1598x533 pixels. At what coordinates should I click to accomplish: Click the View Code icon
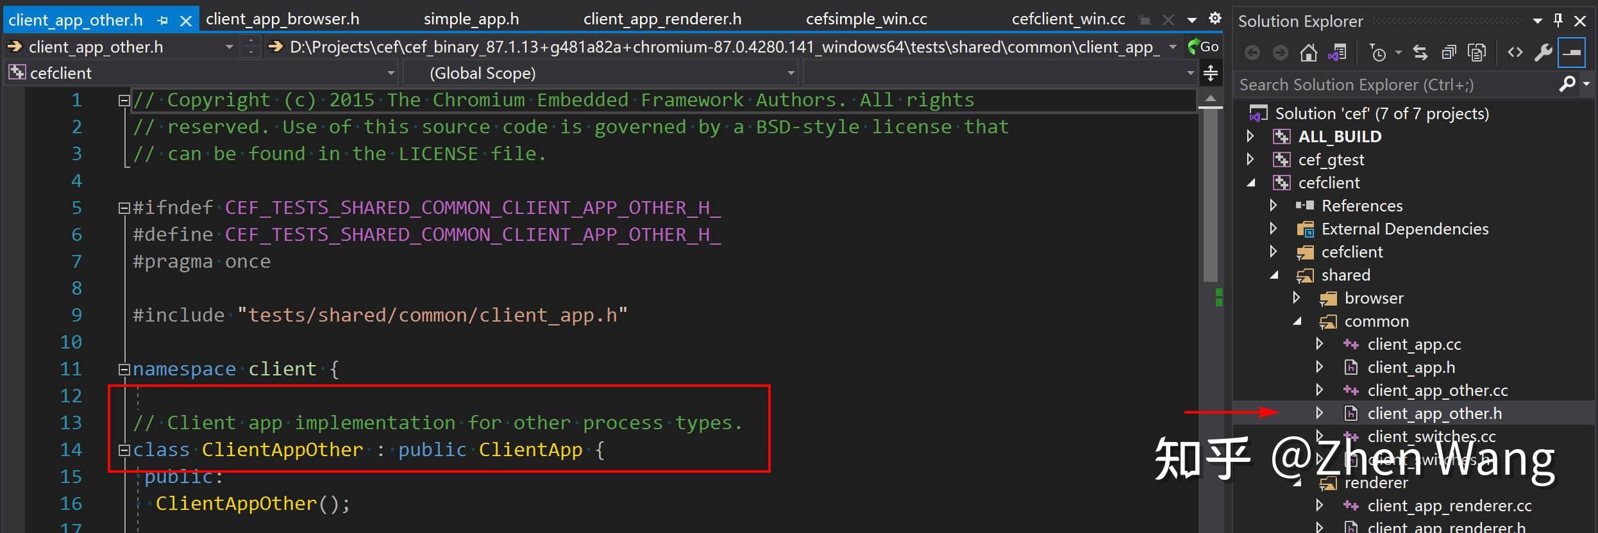1515,53
